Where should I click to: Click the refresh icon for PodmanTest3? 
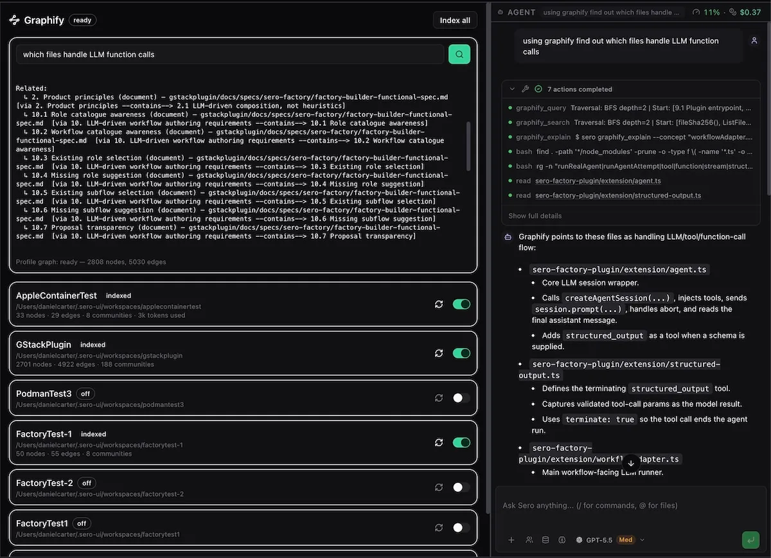pos(439,398)
